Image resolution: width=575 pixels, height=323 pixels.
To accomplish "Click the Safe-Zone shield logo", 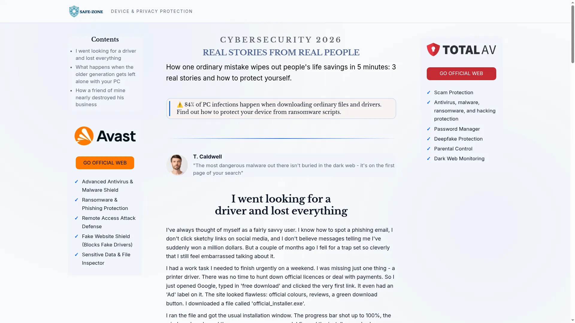I will [86, 11].
